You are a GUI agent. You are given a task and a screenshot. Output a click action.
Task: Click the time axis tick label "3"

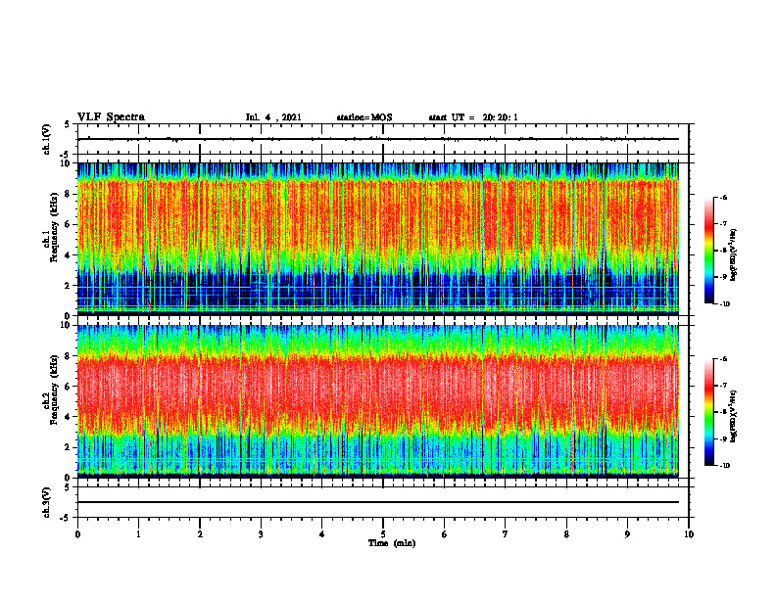261,534
